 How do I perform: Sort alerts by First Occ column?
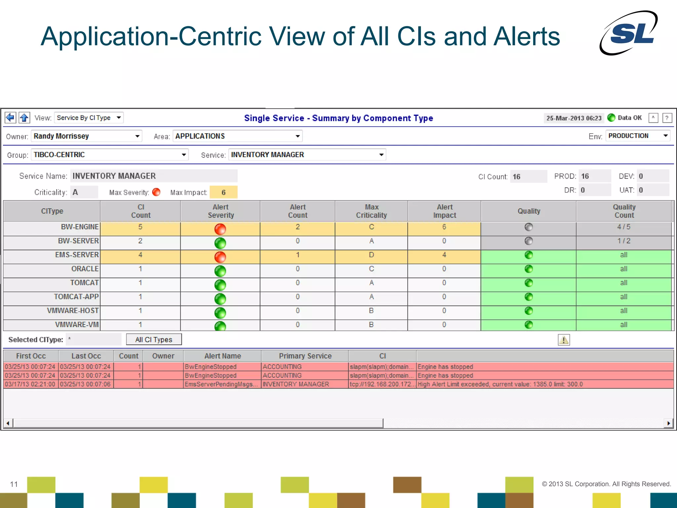pyautogui.click(x=31, y=356)
